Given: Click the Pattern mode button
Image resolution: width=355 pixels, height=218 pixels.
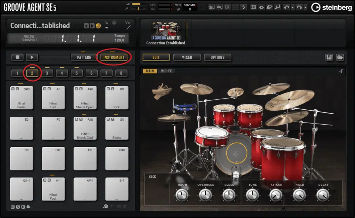Looking at the screenshot, I should (84, 57).
